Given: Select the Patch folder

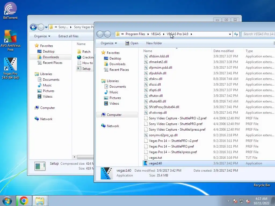Looking at the screenshot, I should [x=86, y=52].
